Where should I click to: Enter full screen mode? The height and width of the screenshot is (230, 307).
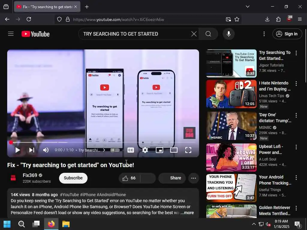(x=188, y=150)
